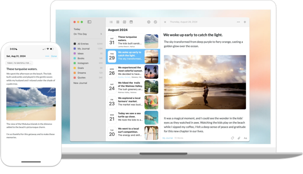This screenshot has height=174, width=303.
Task: Click the palm trees sunset thumbnail
Action: coord(151,72)
